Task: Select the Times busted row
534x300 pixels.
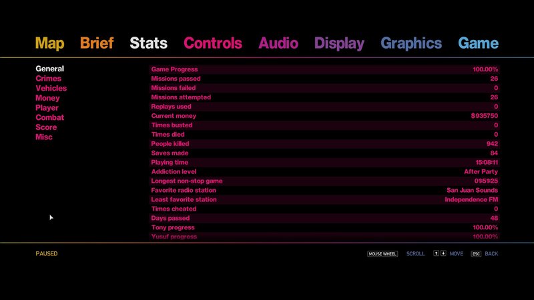Action: click(x=324, y=125)
